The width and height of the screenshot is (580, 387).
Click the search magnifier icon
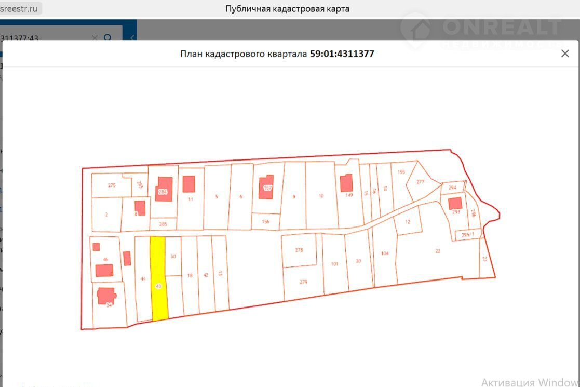pos(108,38)
